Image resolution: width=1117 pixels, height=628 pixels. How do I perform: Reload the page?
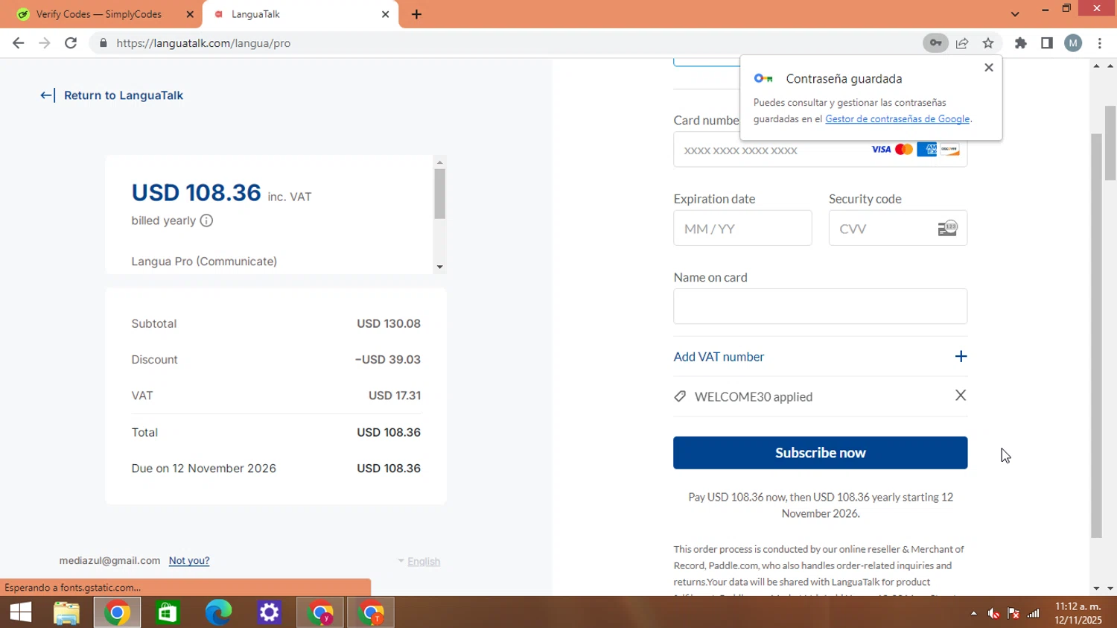pyautogui.click(x=71, y=43)
